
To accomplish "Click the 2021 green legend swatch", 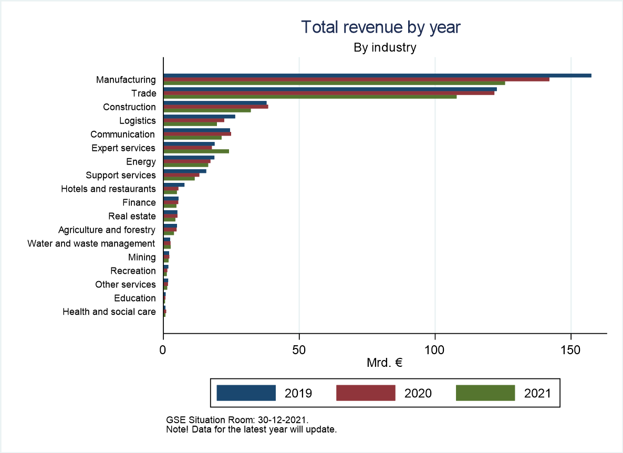I will click(x=485, y=393).
